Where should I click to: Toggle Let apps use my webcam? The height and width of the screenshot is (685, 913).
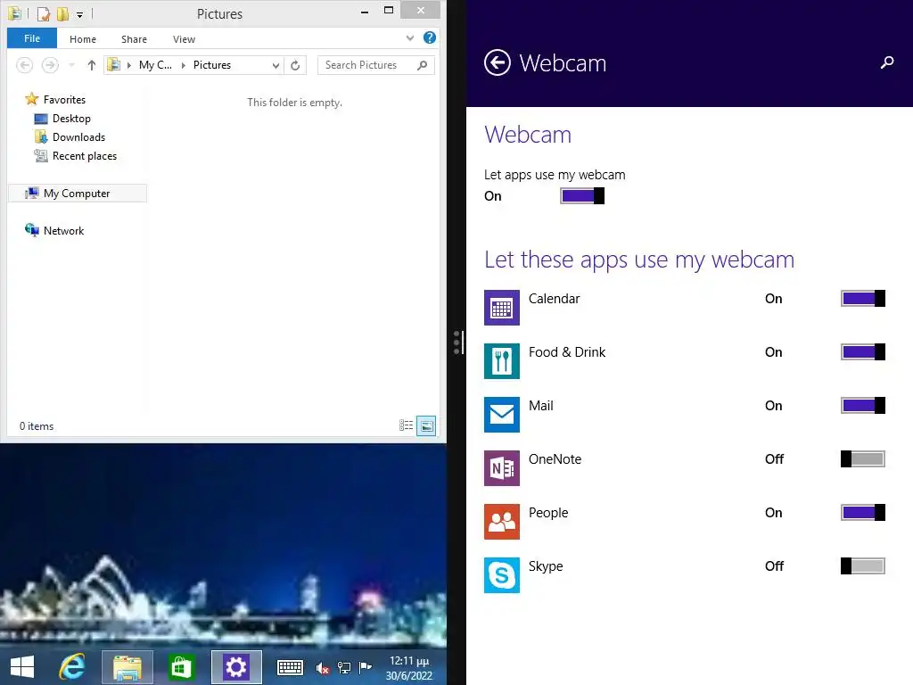(x=581, y=195)
